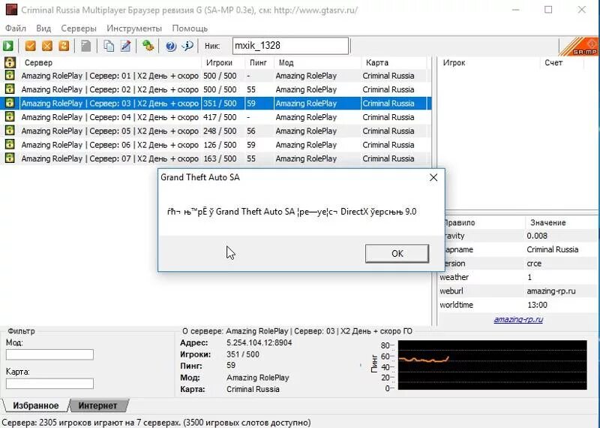
Task: Switch to the Избранное tab
Action: tap(35, 405)
